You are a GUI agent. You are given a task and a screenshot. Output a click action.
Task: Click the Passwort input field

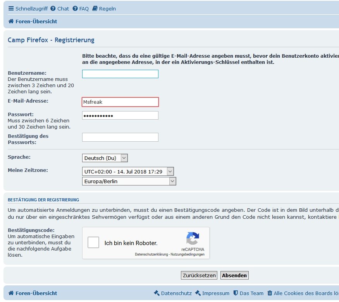click(120, 115)
